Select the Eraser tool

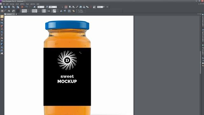pos(2,26)
